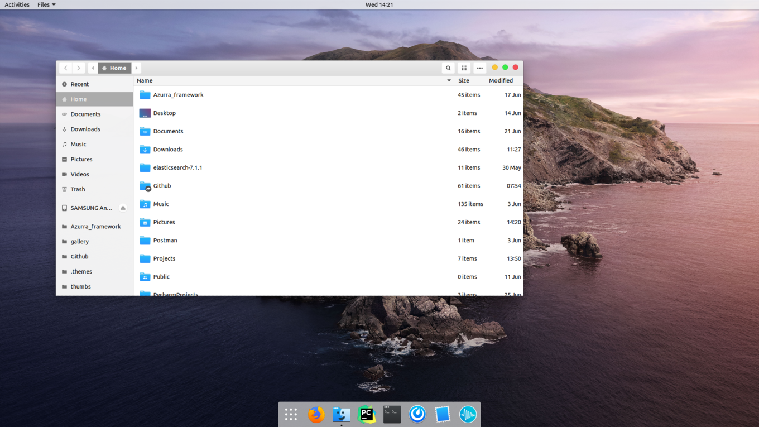Select the elasticsearch-7.1.1 folder icon
Viewport: 759px width, 427px height.
145,168
